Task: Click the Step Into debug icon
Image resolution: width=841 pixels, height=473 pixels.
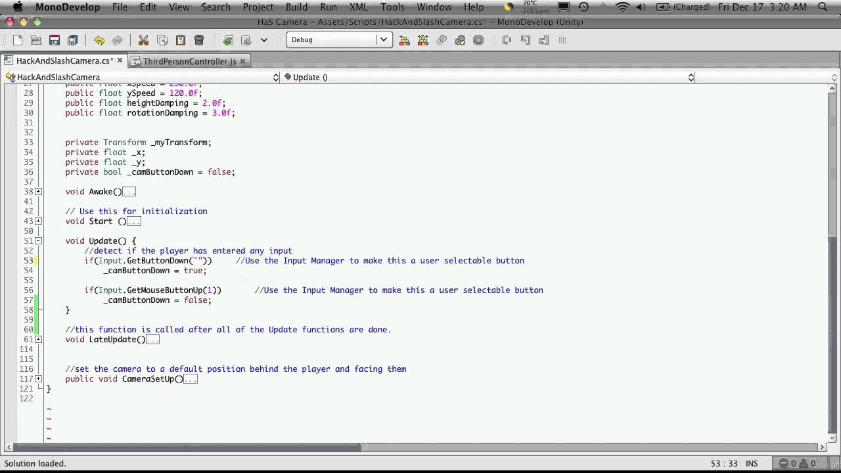Action: (525, 40)
